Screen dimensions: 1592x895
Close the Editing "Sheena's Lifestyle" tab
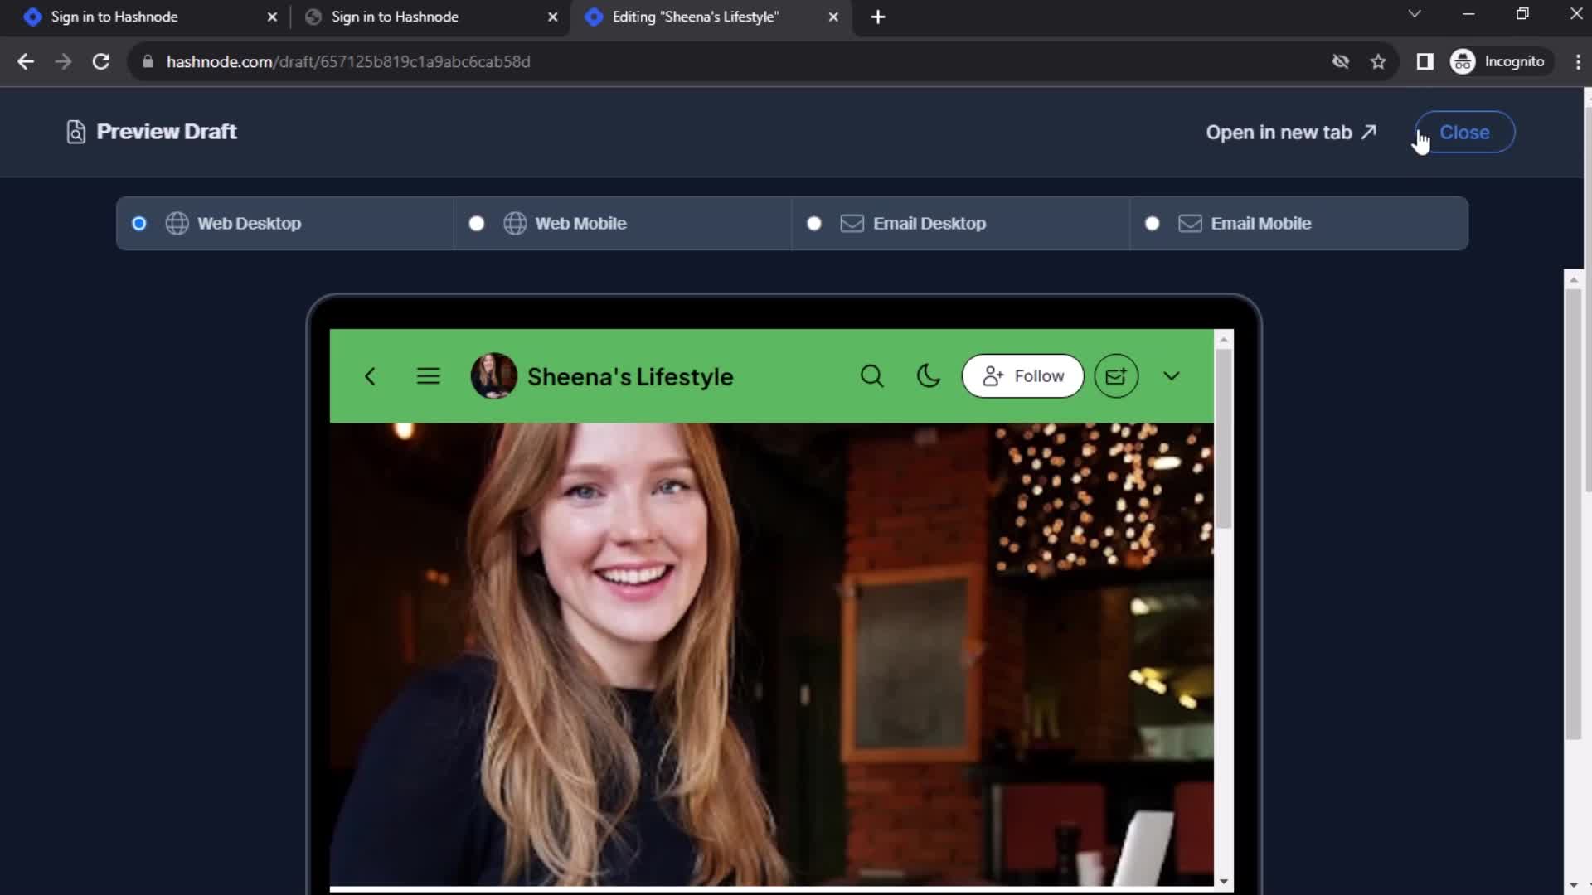click(833, 17)
